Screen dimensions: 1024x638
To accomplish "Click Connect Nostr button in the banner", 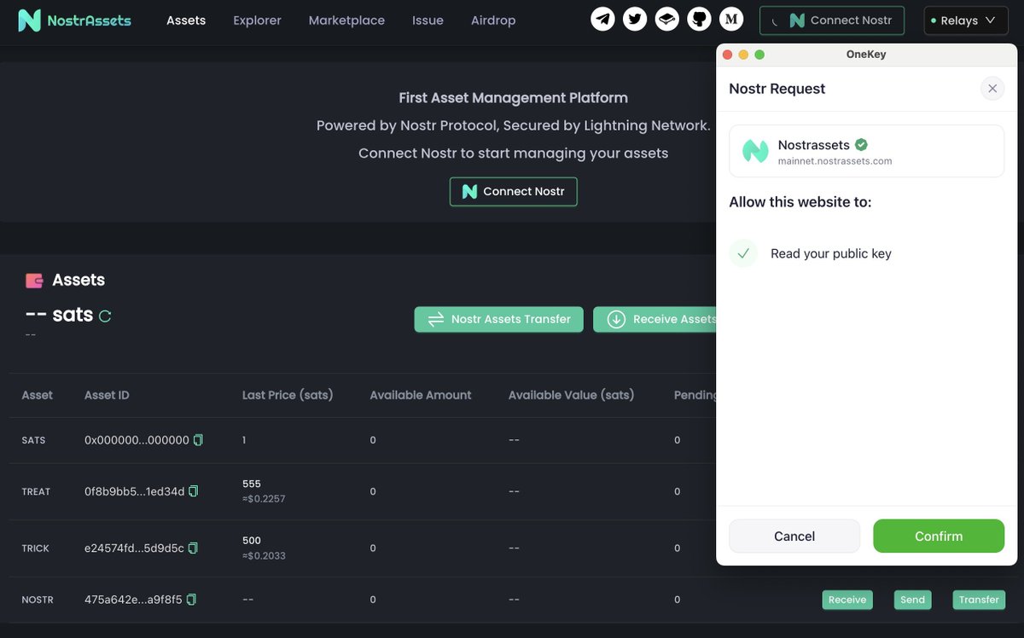I will [514, 192].
